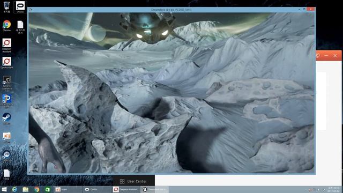Minimize the orange Deepoon Assistant window

[x=326, y=56]
